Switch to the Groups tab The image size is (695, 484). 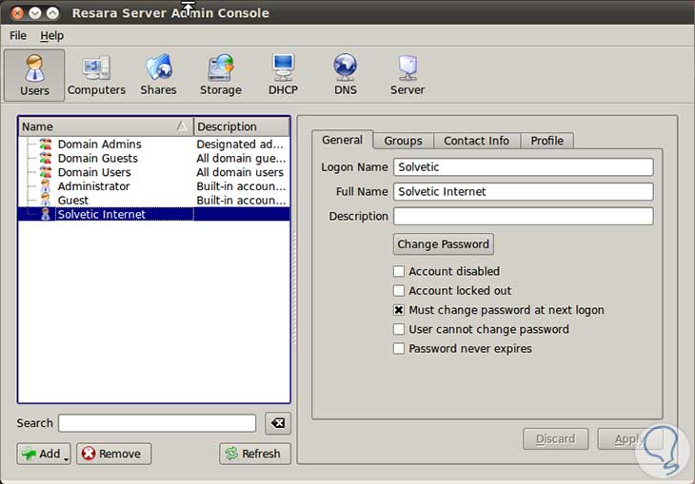[x=403, y=141]
